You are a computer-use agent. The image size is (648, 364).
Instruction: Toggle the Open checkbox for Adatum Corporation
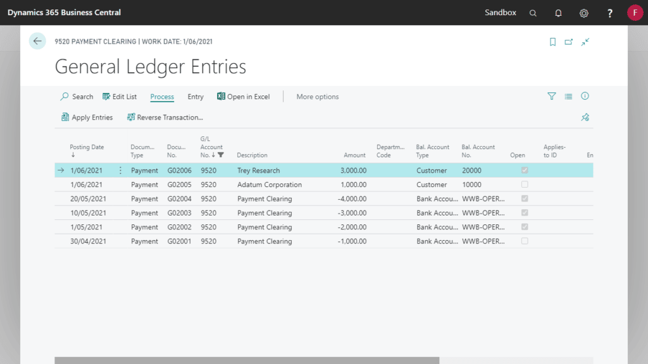(524, 184)
